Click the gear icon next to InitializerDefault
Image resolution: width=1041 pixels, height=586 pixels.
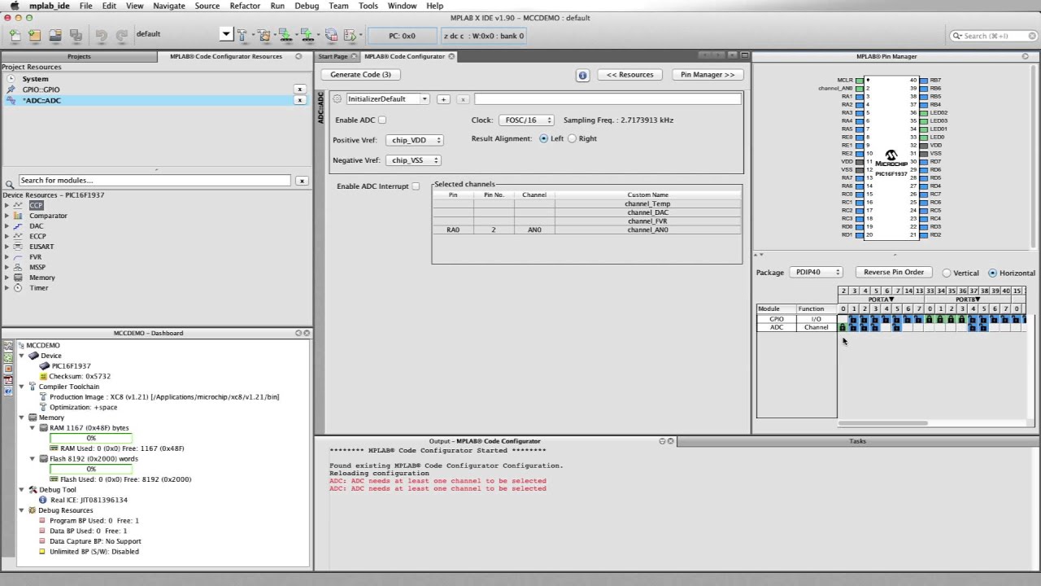coord(338,99)
